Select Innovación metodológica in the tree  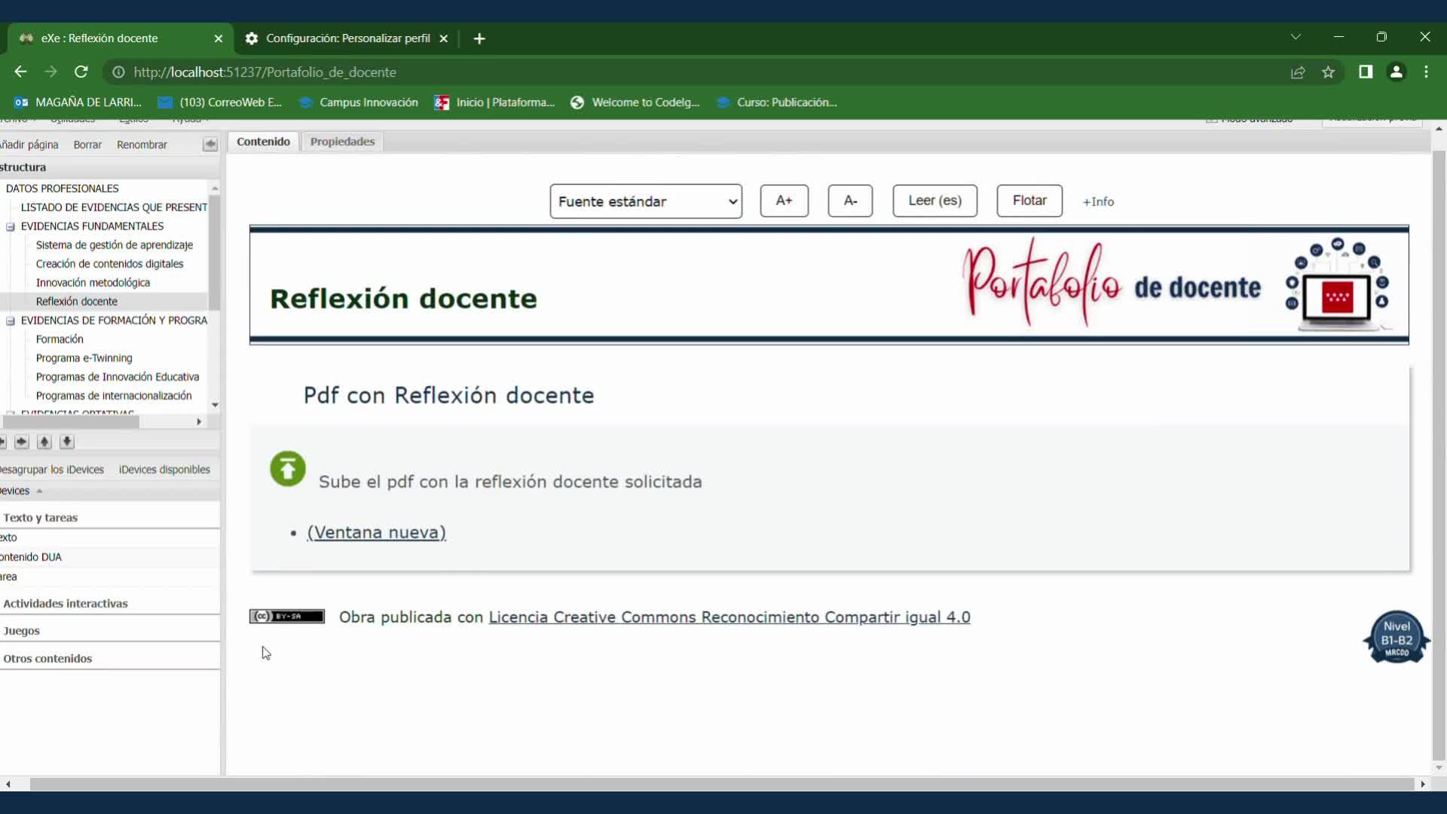93,283
